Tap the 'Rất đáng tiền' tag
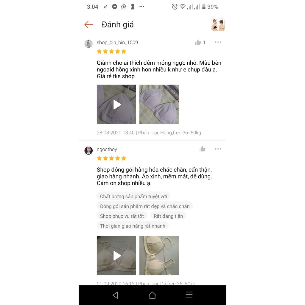This screenshot has width=305, height=305. click(168, 216)
